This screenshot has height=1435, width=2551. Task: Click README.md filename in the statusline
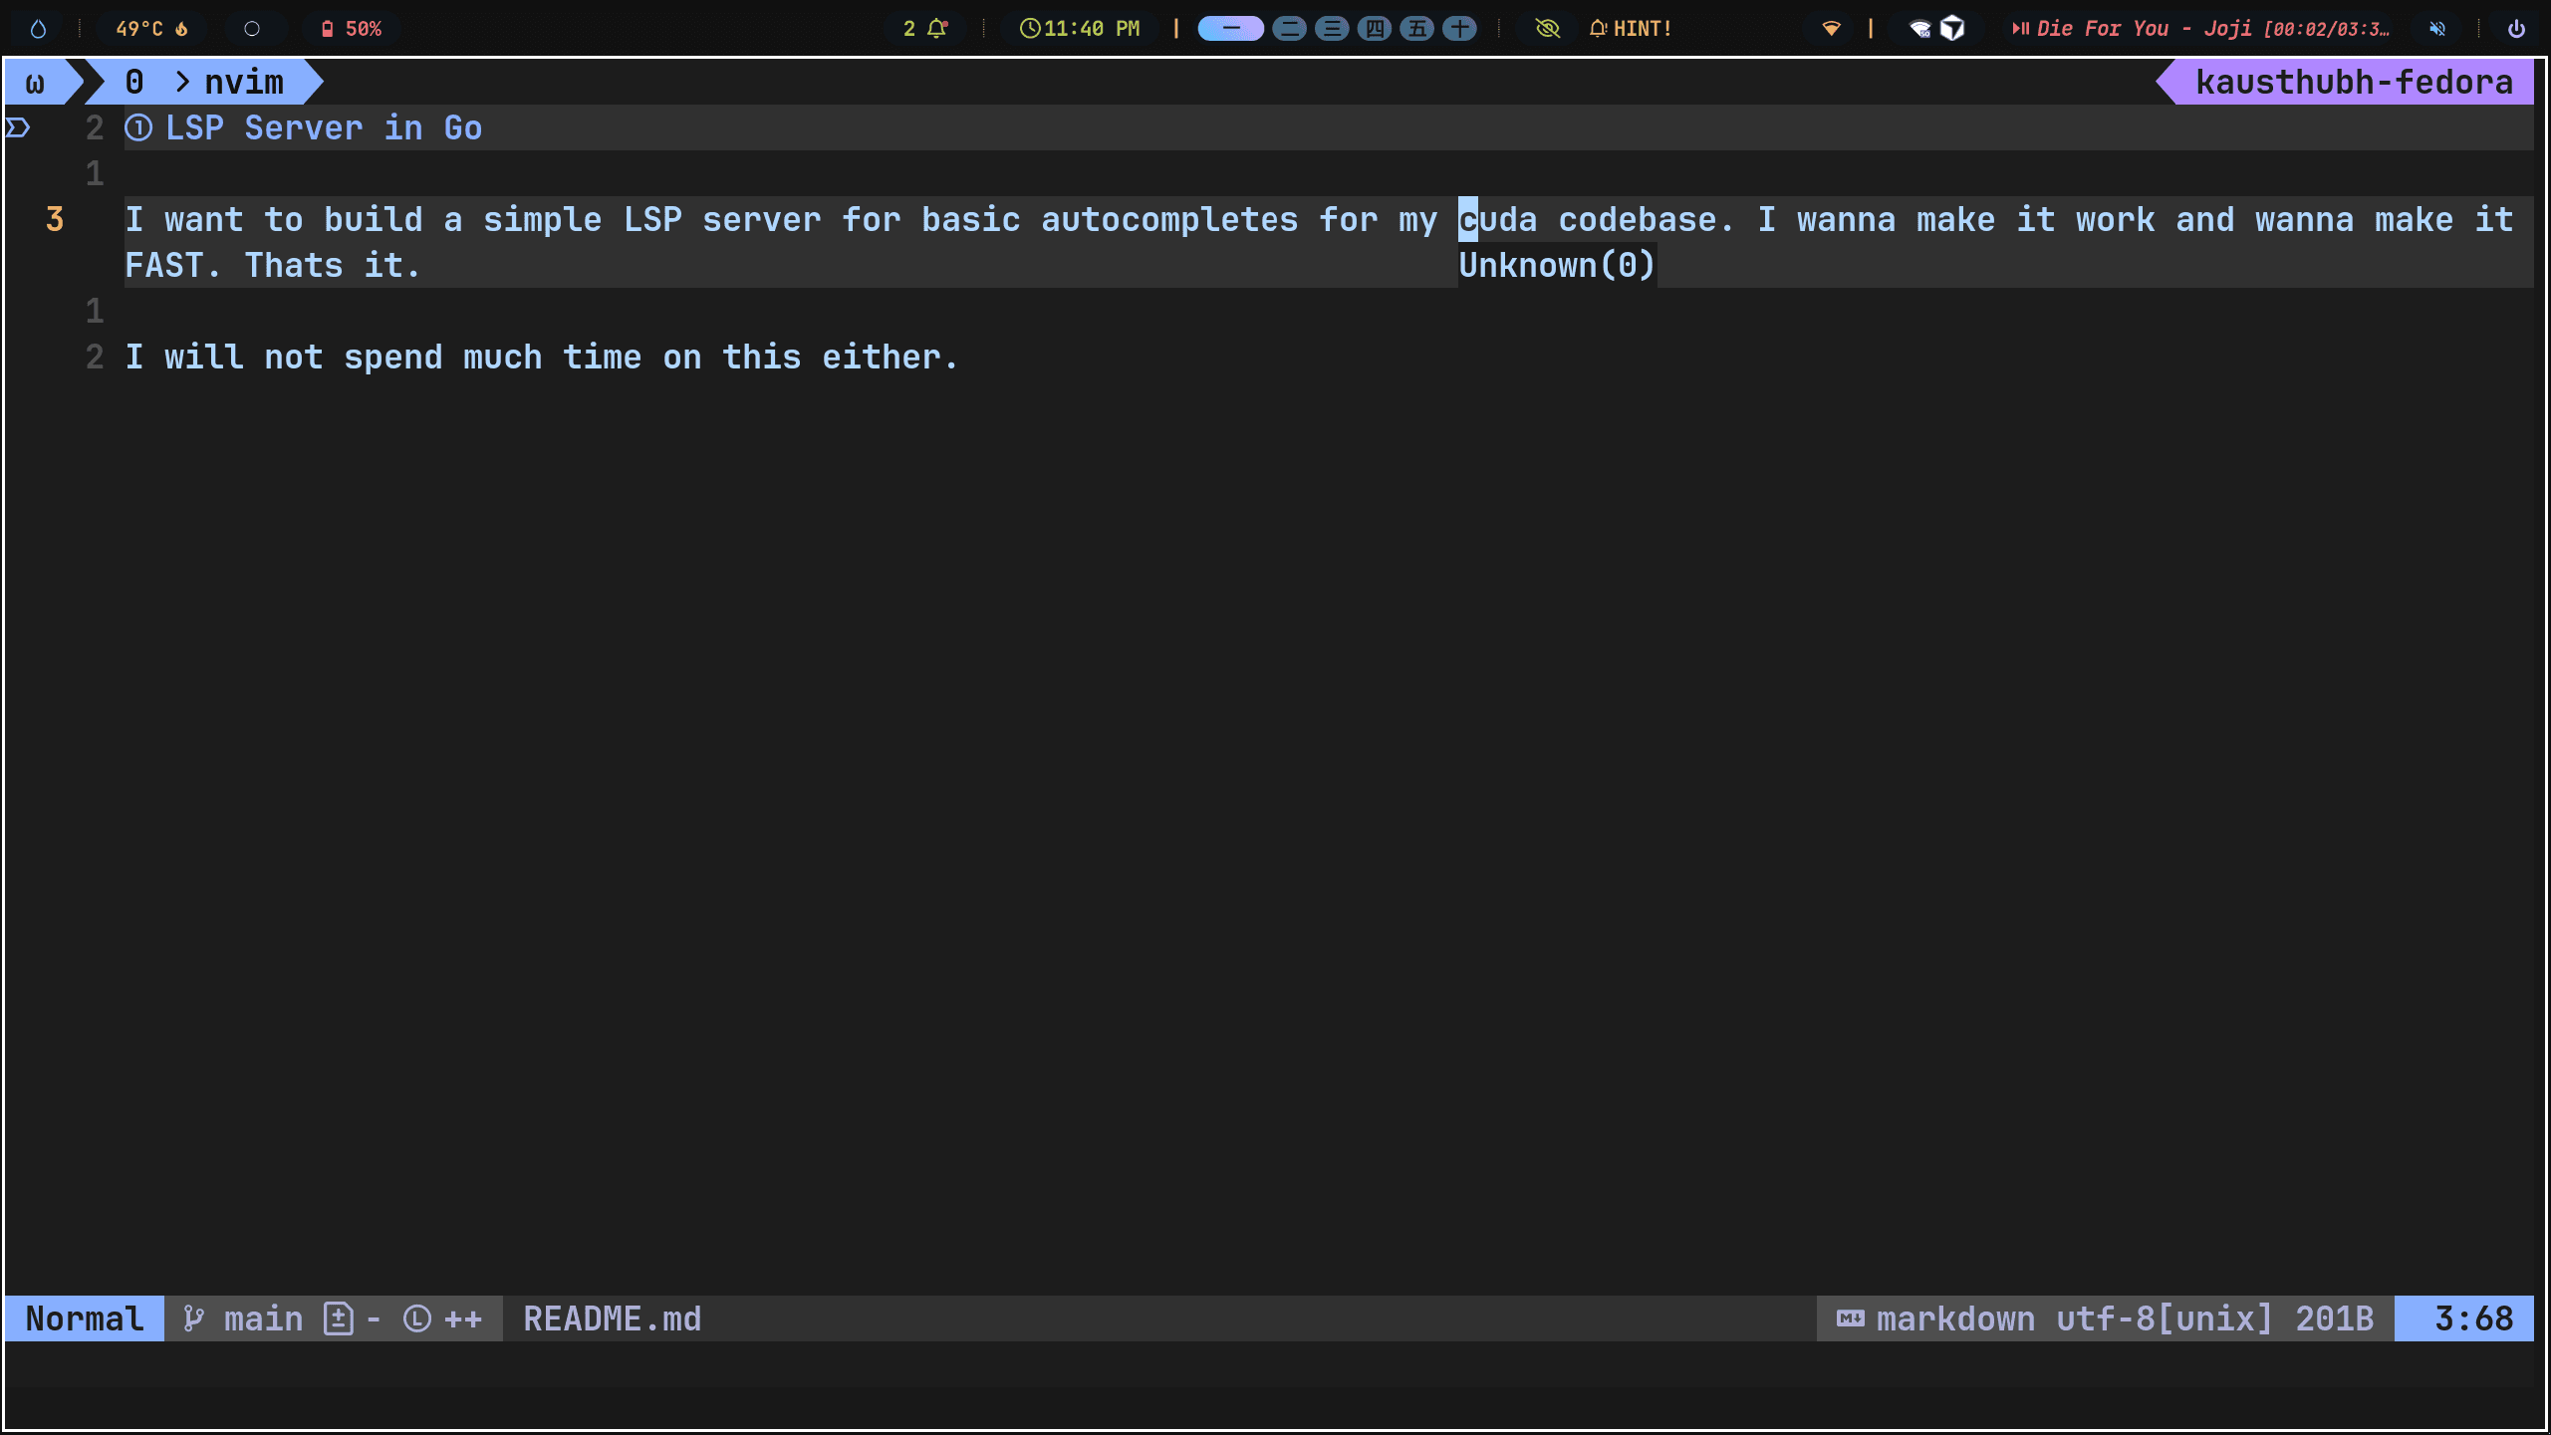(612, 1317)
